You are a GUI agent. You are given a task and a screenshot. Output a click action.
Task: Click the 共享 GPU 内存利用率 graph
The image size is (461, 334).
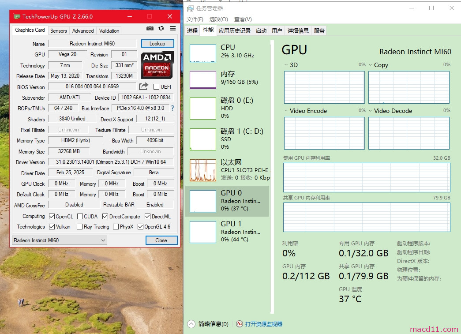click(367, 217)
